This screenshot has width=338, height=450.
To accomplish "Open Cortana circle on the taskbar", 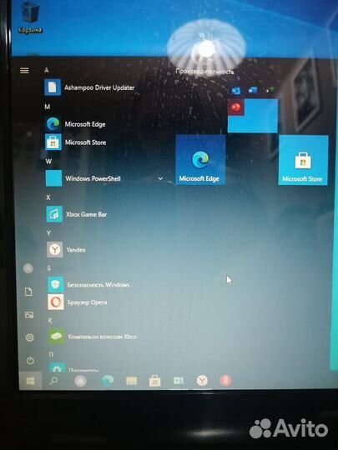I will pyautogui.click(x=80, y=381).
